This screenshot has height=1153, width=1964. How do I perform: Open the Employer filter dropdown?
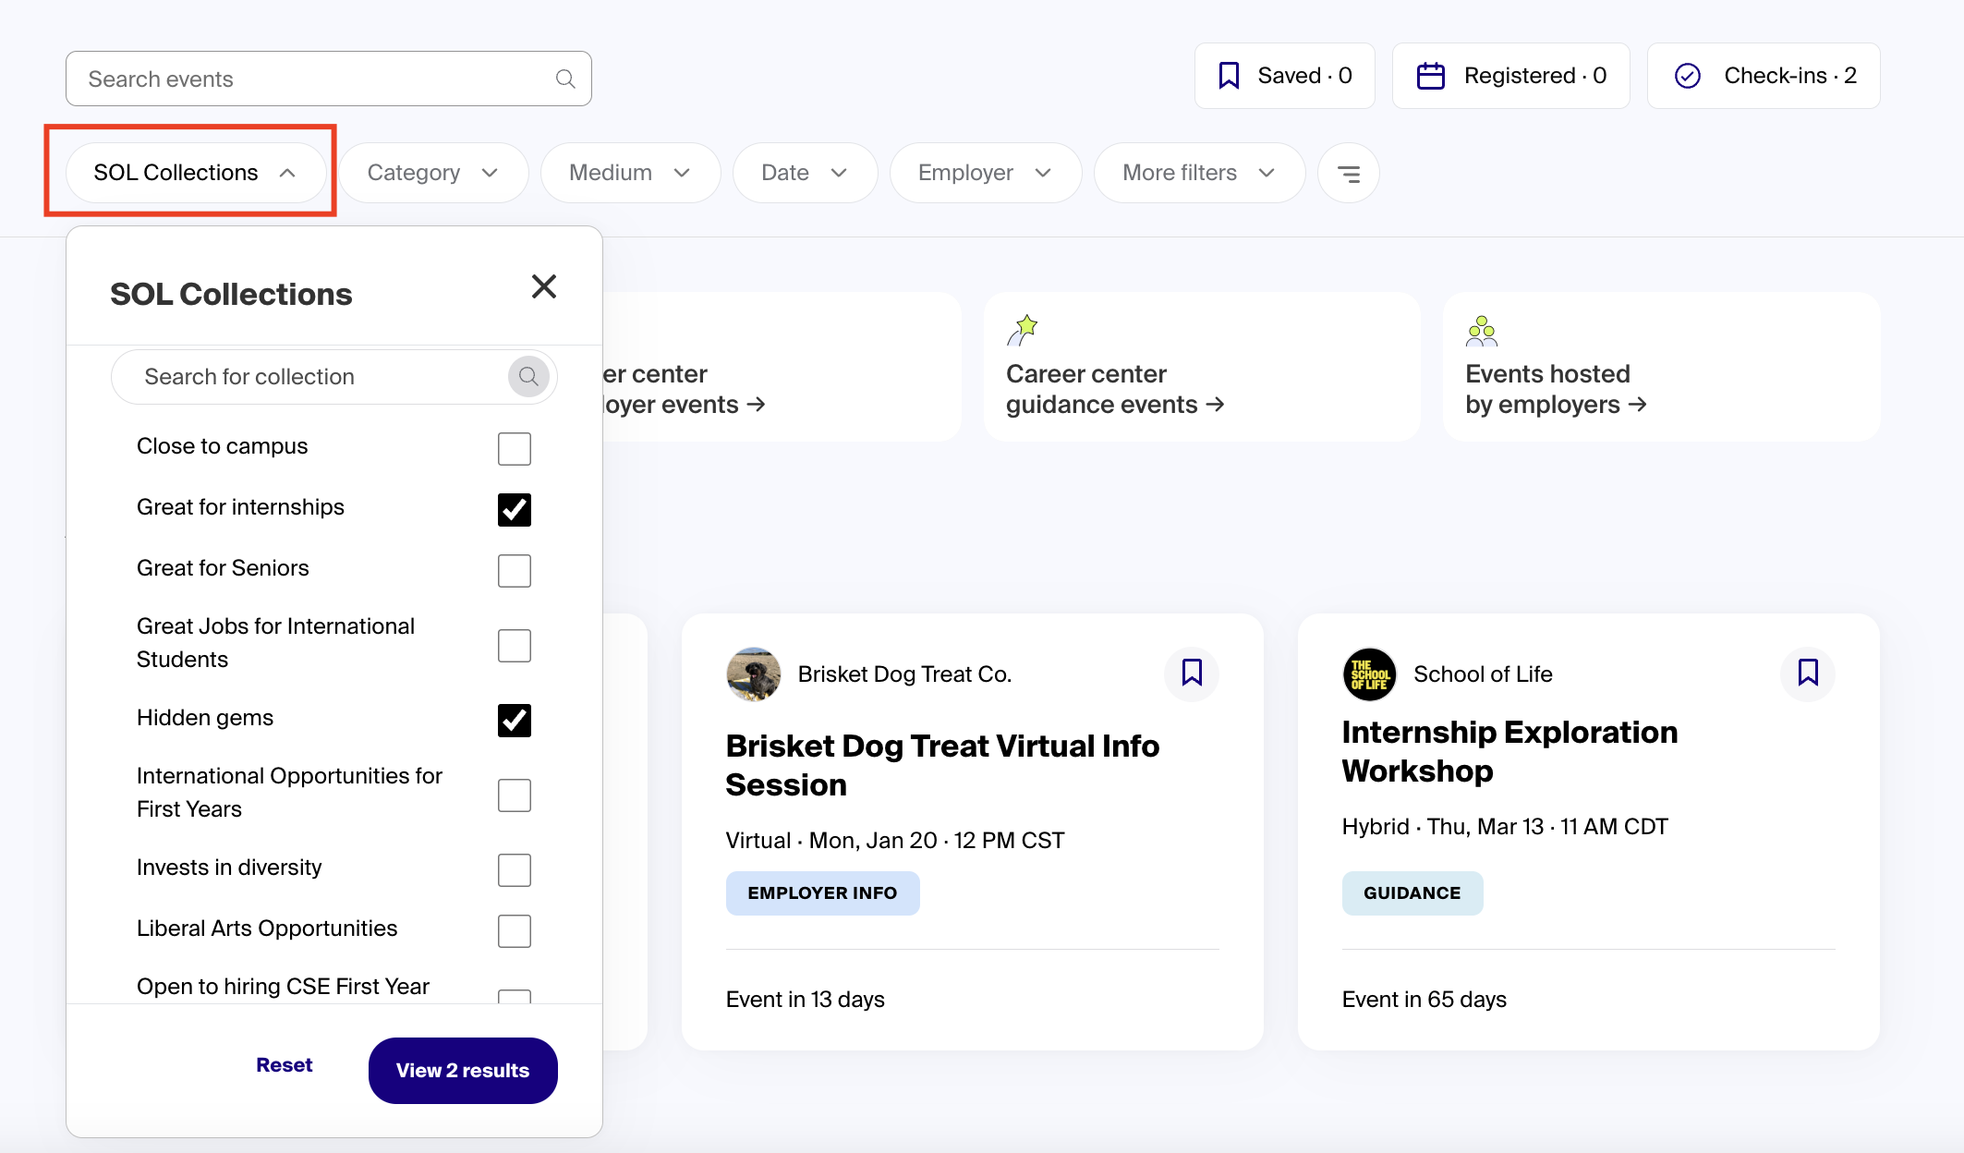pos(985,173)
